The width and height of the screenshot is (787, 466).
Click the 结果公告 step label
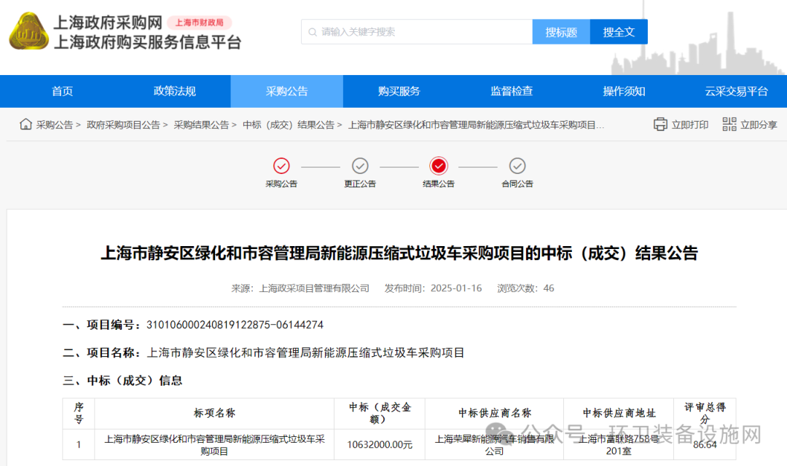[x=439, y=184]
